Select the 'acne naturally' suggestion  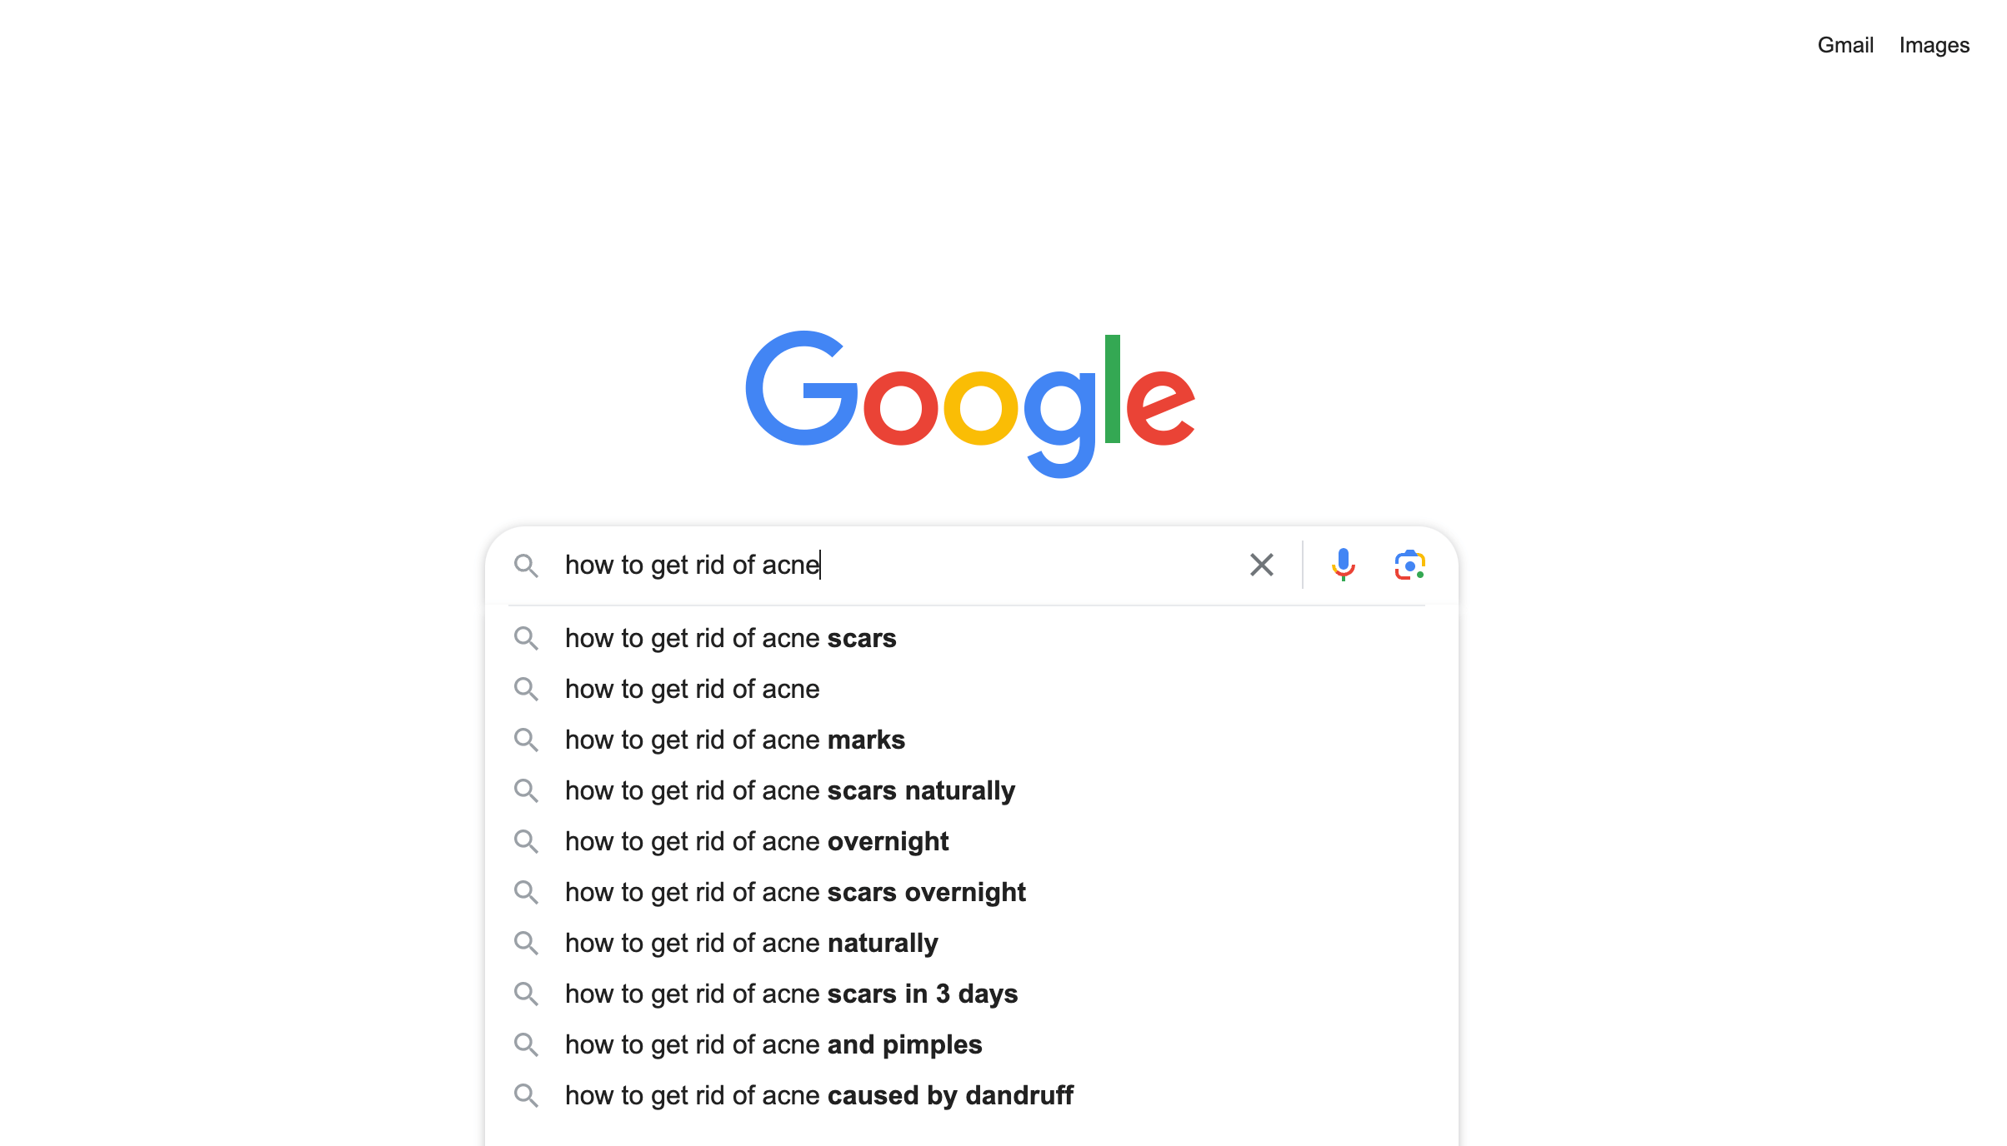coord(972,944)
